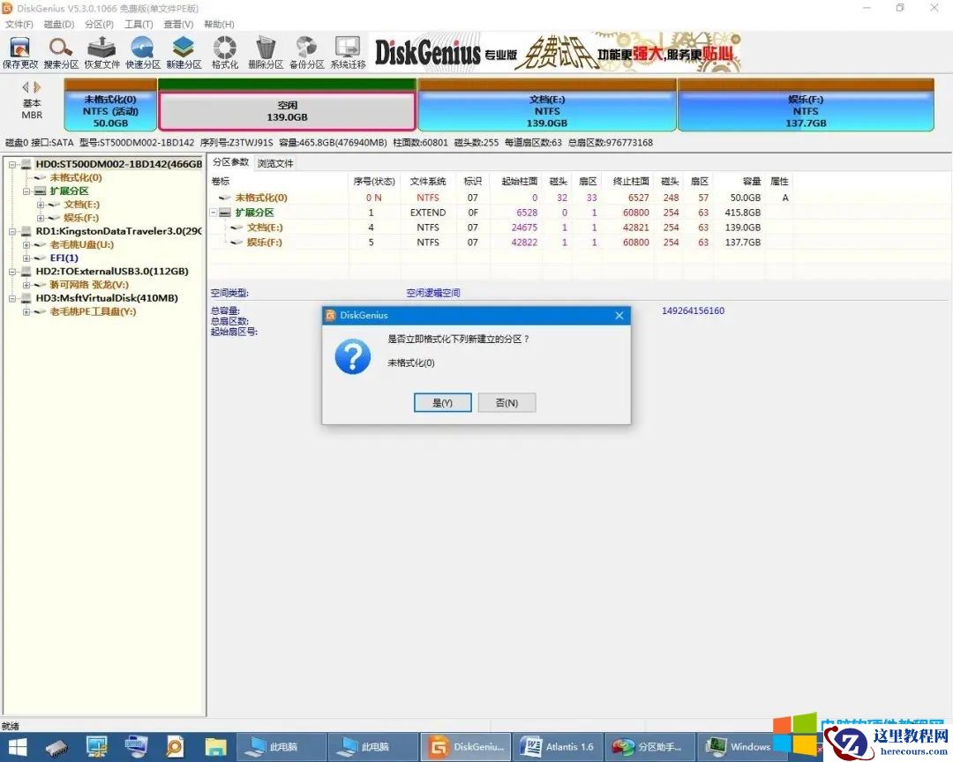Switch to 浏览文件 tab

(x=275, y=163)
